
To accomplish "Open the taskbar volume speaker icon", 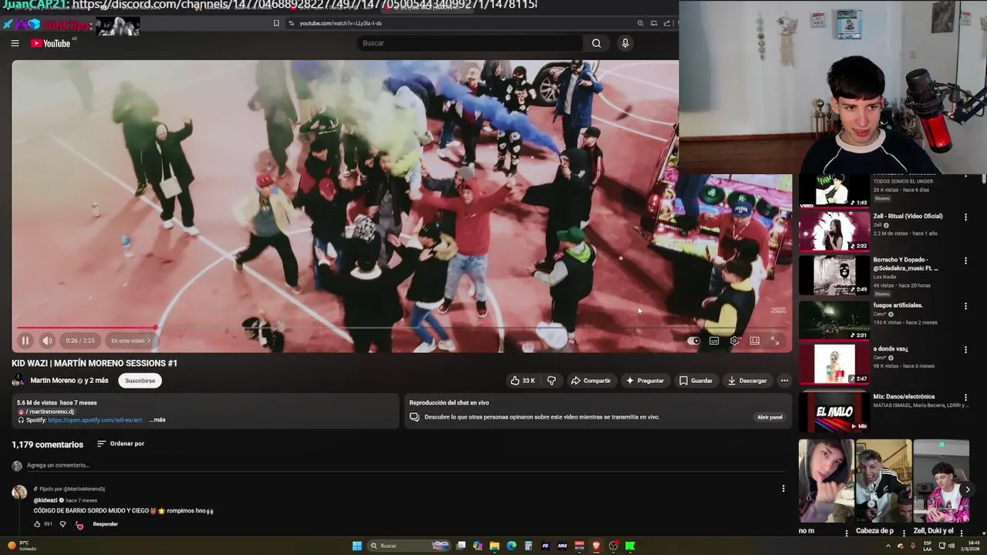I will [951, 546].
